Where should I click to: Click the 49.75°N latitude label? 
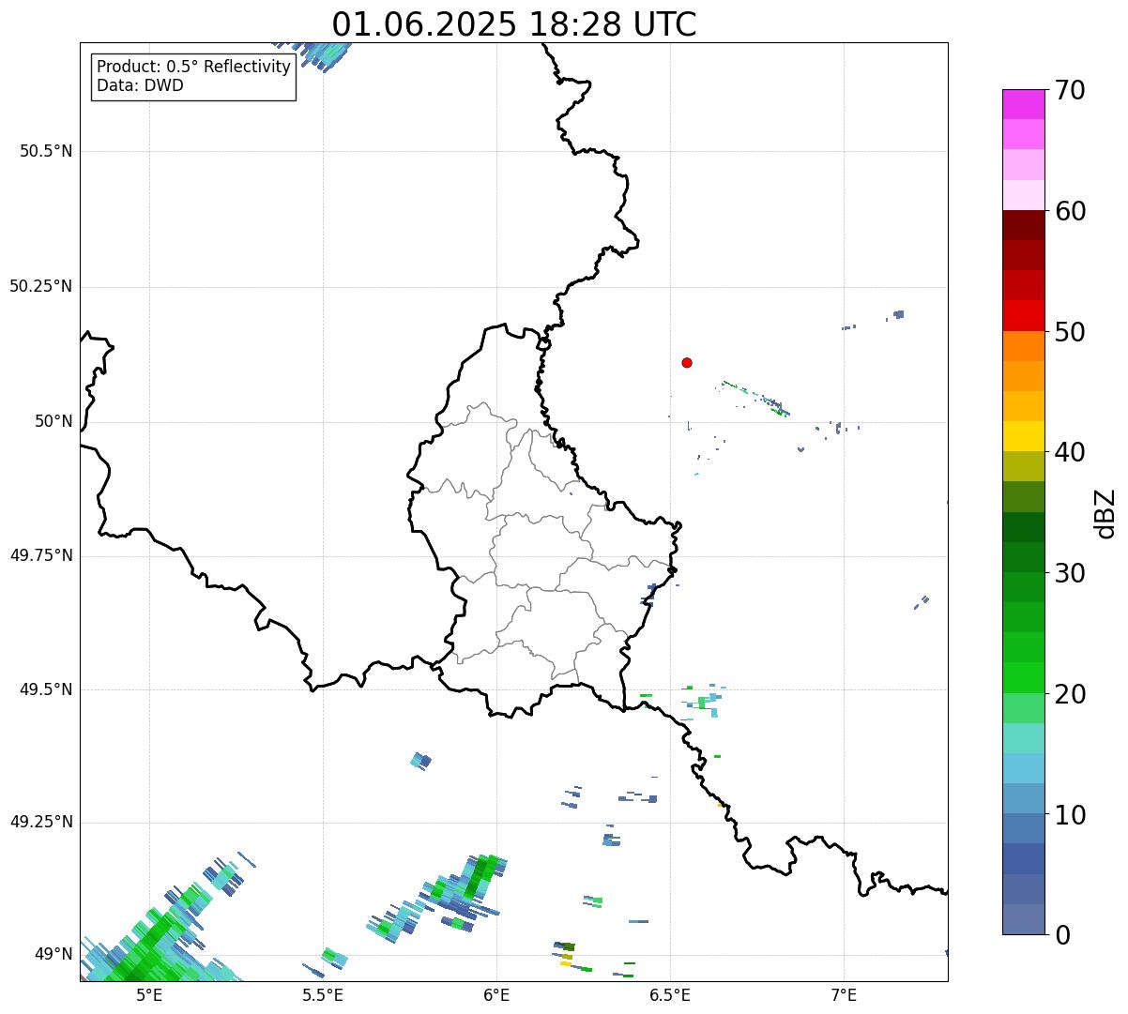pos(40,555)
